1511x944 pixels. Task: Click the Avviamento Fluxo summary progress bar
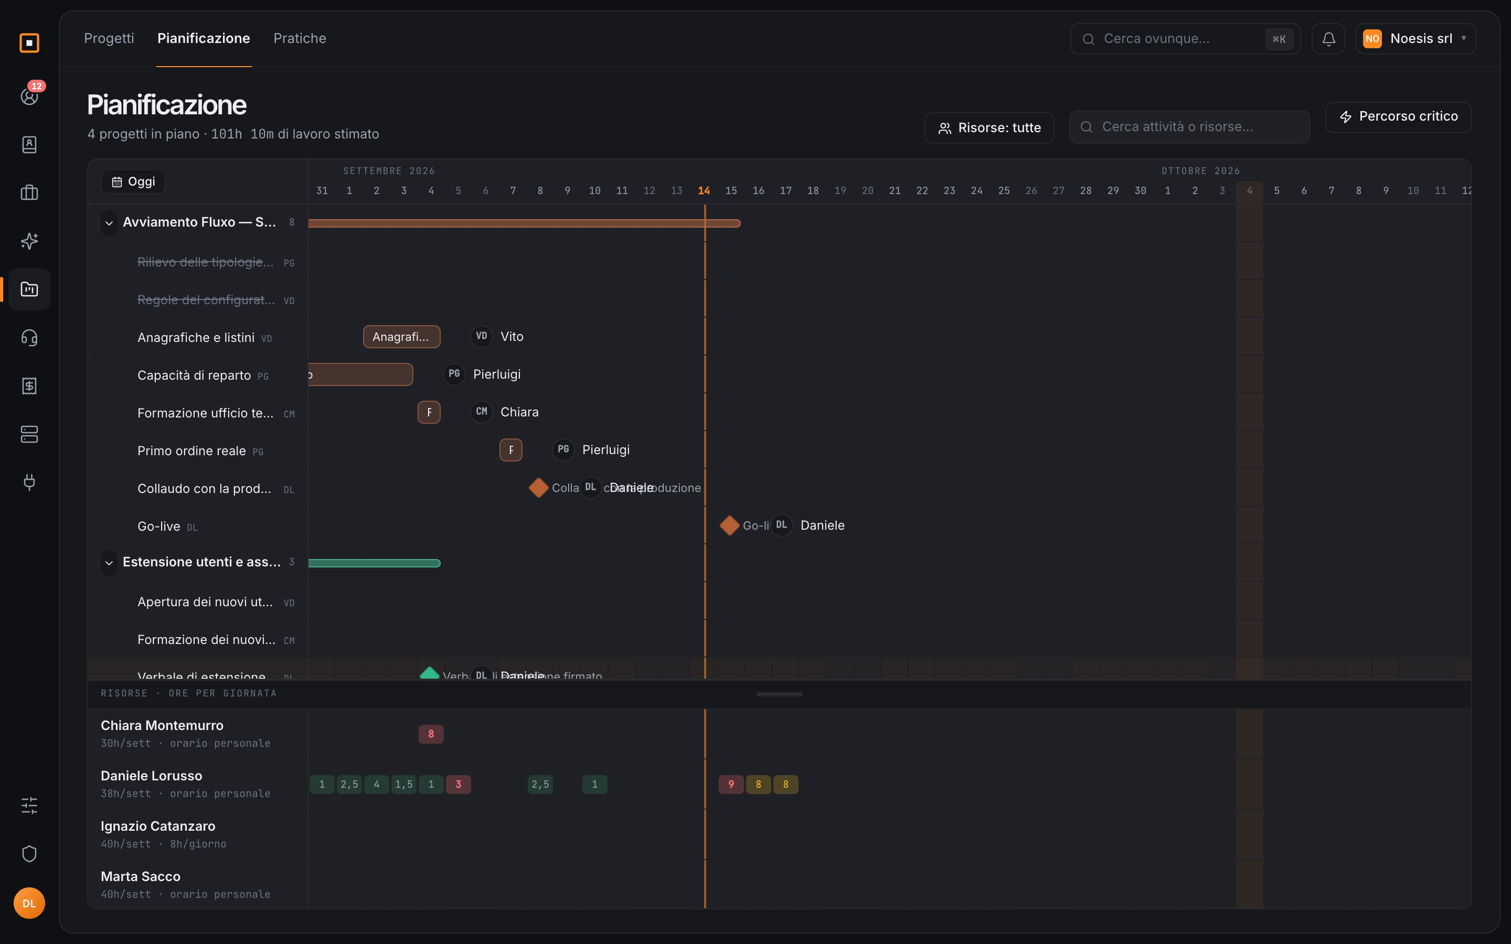[525, 223]
